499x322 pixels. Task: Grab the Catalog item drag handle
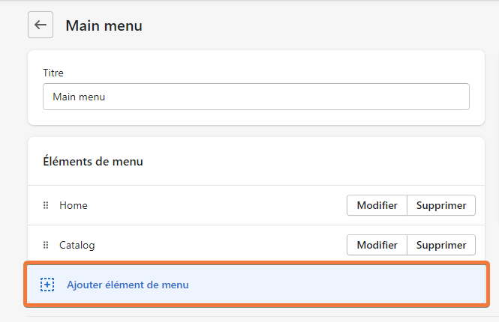(46, 245)
